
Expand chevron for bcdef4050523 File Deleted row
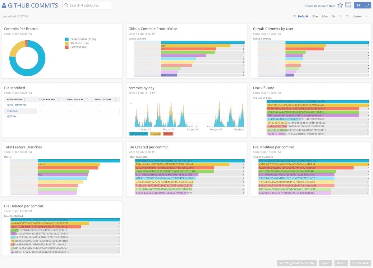point(119,223)
